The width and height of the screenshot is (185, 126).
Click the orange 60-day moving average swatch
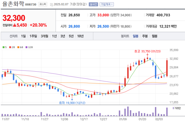[x=18, y=47]
